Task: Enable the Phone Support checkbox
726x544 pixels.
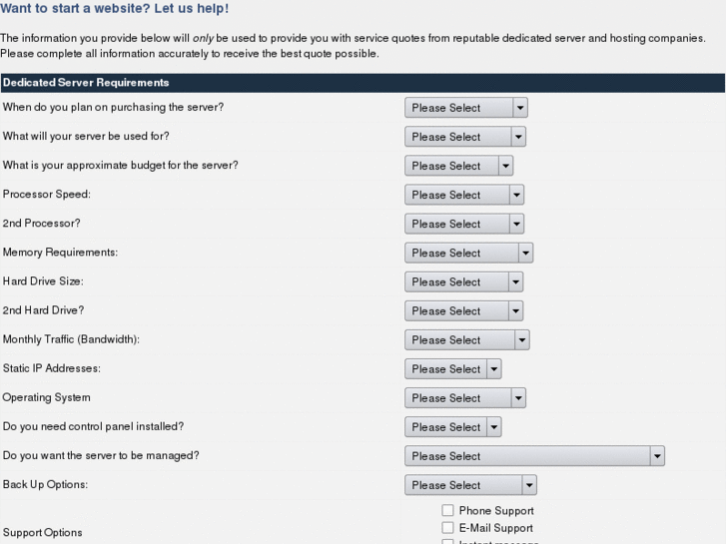Action: point(447,511)
